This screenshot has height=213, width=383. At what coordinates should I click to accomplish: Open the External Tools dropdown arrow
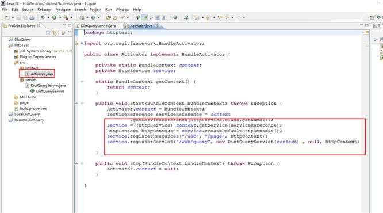[x=71, y=18]
